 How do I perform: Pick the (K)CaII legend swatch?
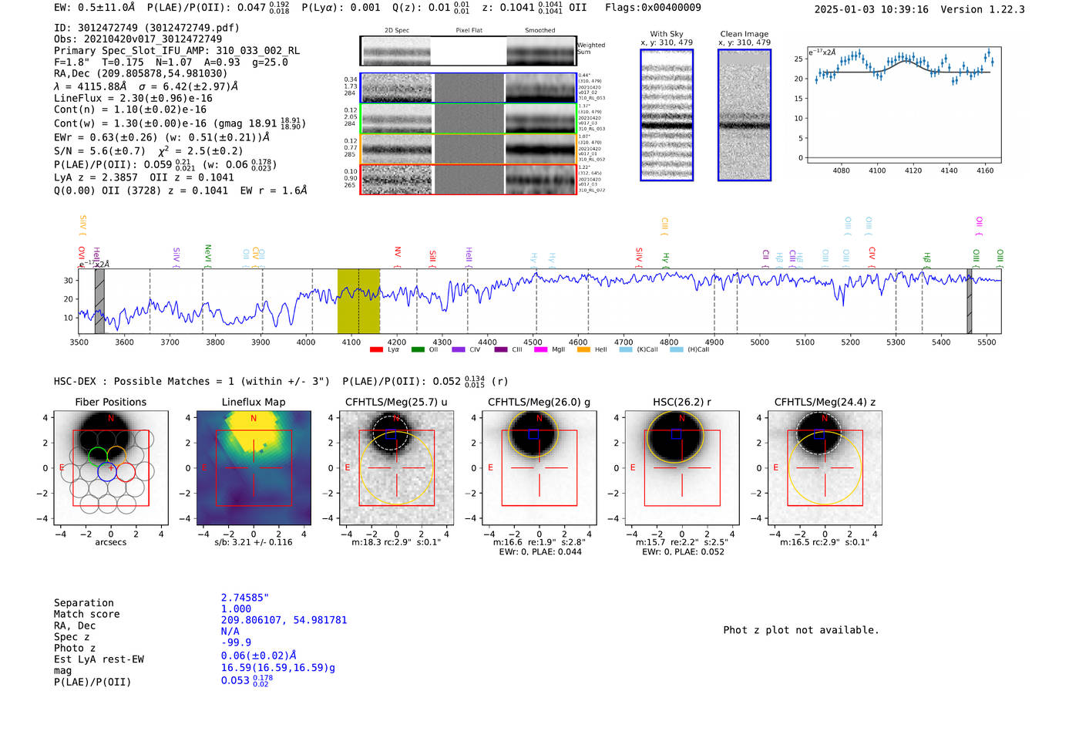click(x=626, y=349)
